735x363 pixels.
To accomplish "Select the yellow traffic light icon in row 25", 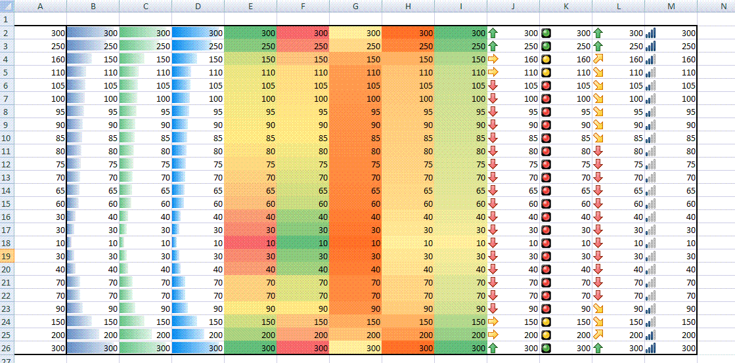I will click(x=546, y=335).
